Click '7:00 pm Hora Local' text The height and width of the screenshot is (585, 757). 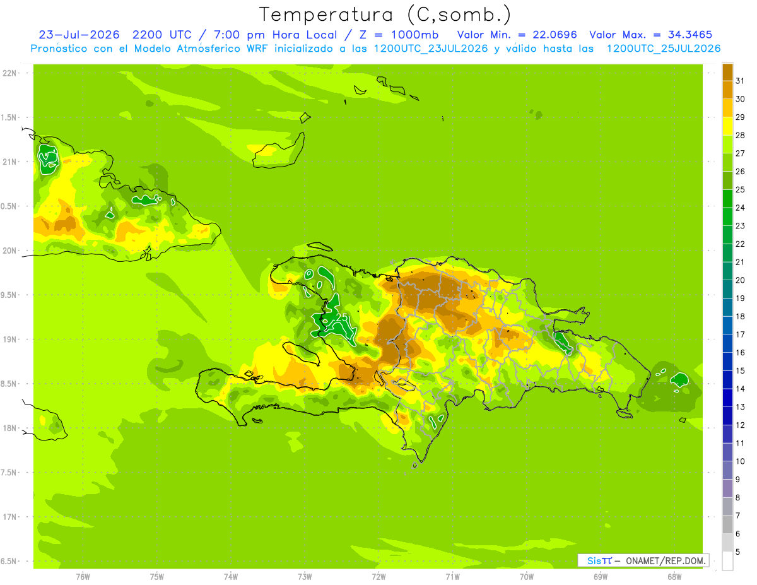point(276,35)
